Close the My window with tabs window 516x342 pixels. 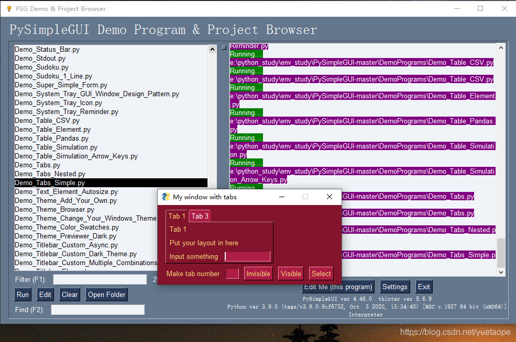click(330, 197)
